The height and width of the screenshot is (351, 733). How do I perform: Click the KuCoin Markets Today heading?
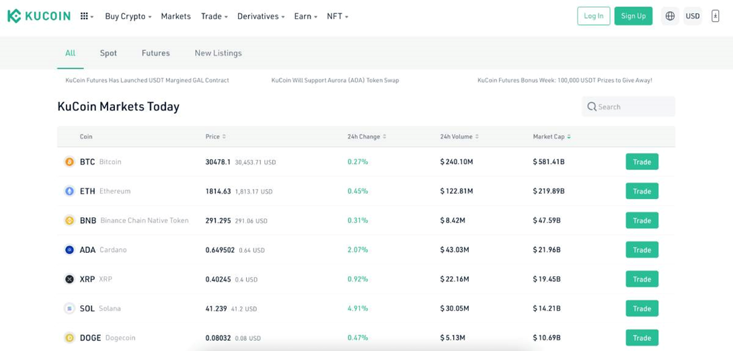[x=118, y=106]
